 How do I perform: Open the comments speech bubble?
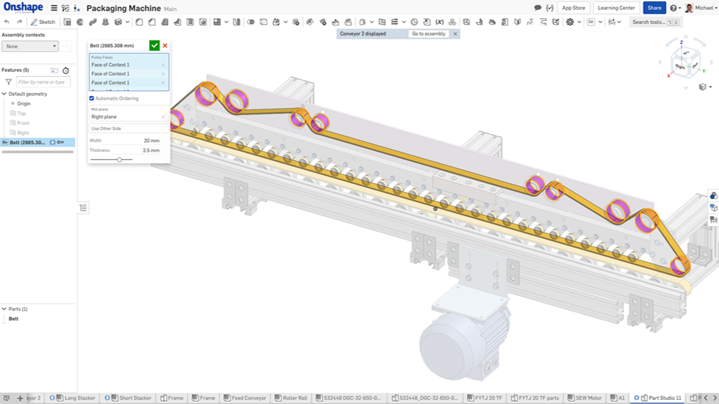[537, 8]
